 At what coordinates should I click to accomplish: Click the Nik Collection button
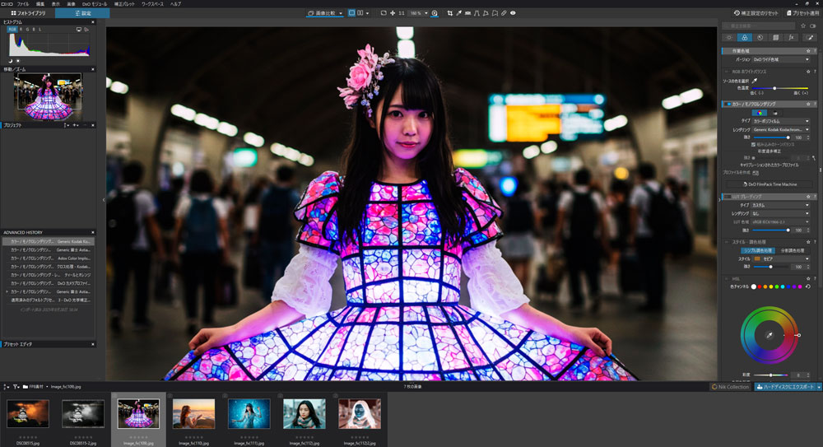coord(732,386)
